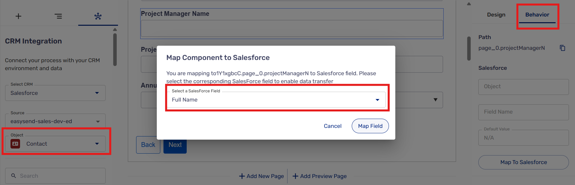This screenshot has width=575, height=185.
Task: Expand the Select CRM Salesforce dropdown
Action: click(97, 93)
